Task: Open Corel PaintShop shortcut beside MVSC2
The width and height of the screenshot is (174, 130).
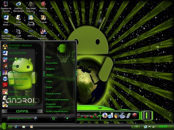Action: tap(18, 34)
